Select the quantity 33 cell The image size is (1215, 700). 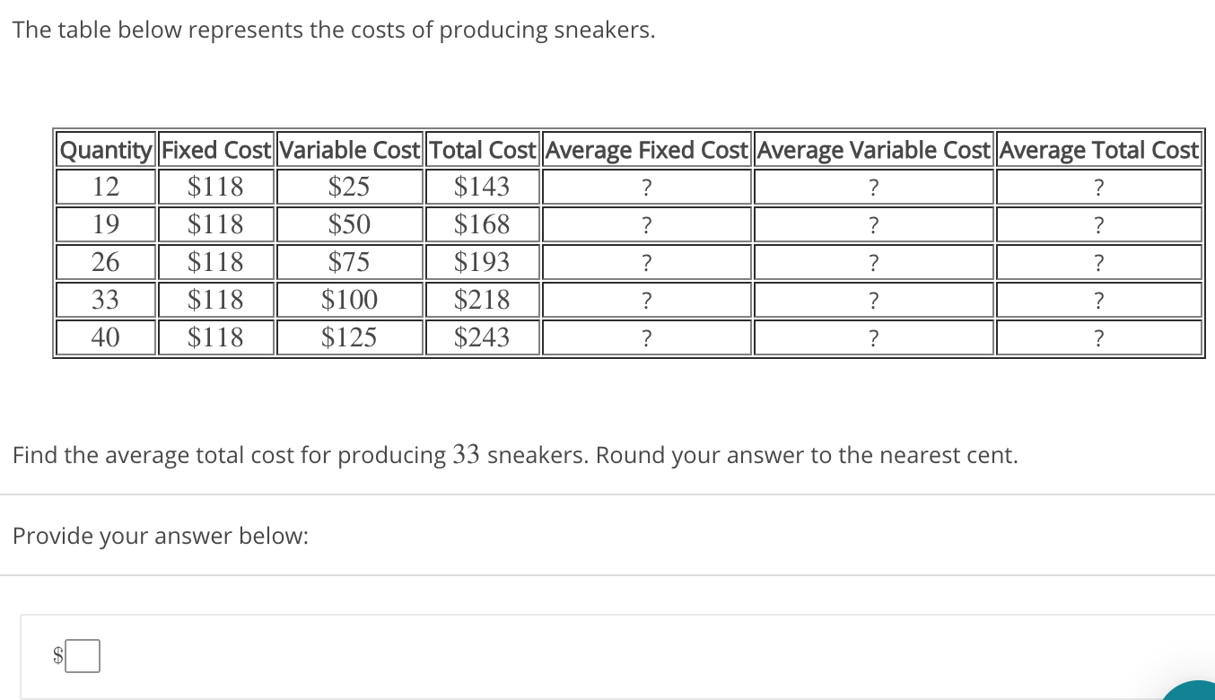click(x=107, y=300)
